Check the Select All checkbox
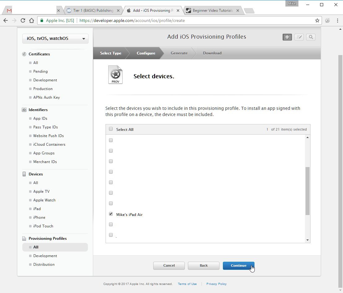 [x=111, y=129]
